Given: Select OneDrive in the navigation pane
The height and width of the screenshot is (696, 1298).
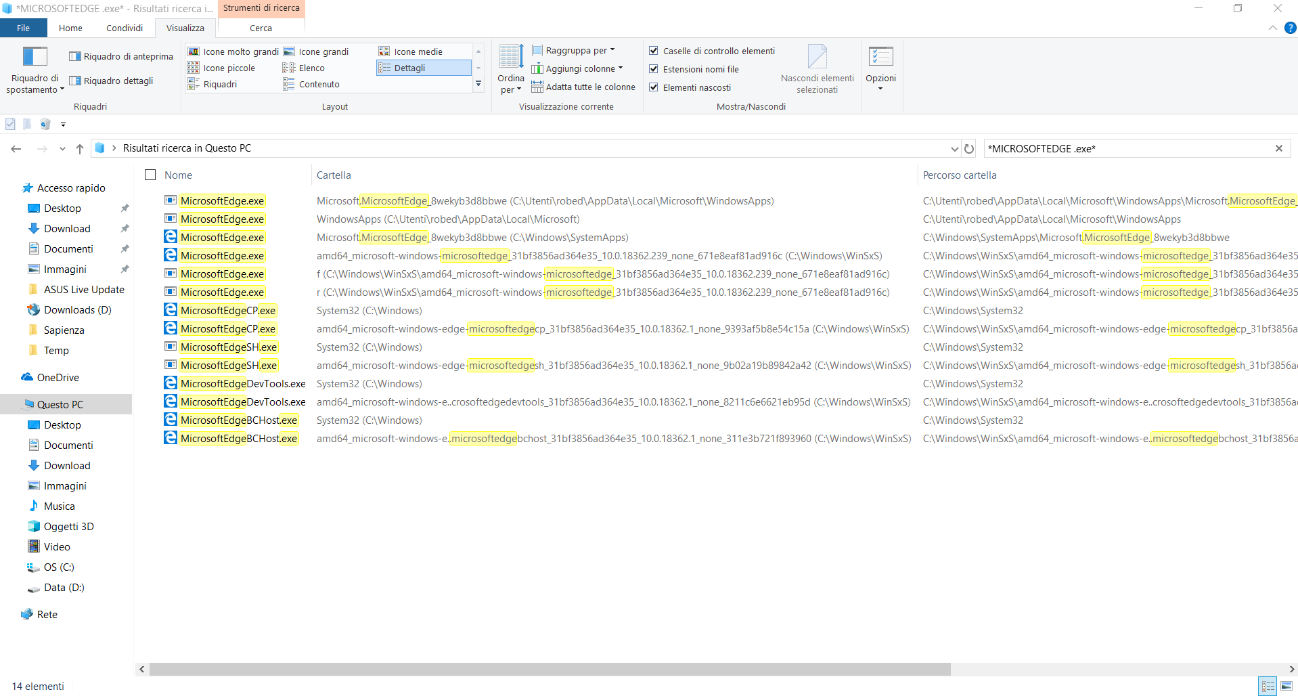Looking at the screenshot, I should coord(58,378).
